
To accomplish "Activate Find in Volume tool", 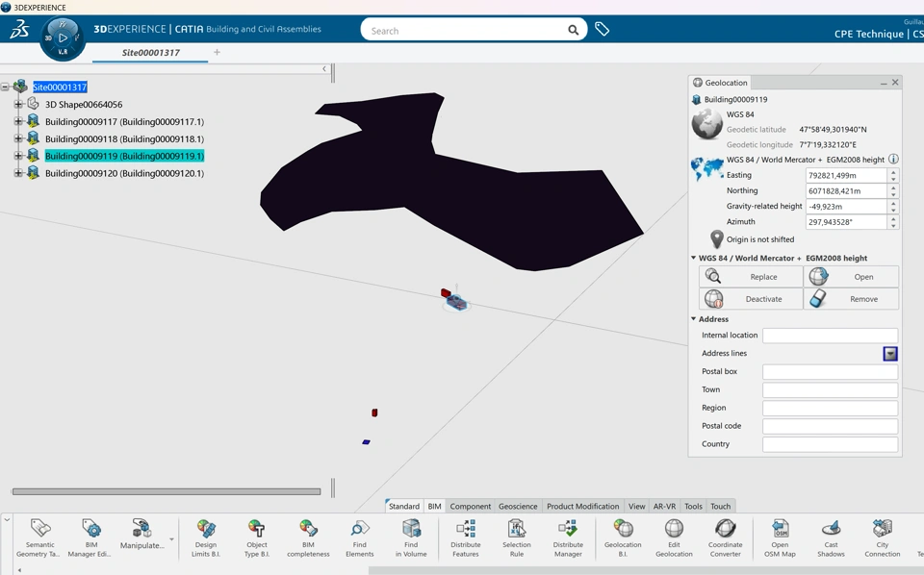I will (x=411, y=537).
